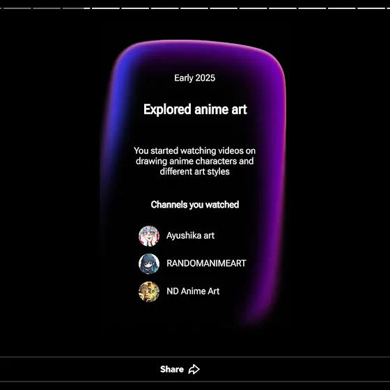Jump to the third fully white progress segment
This screenshot has width=390, height=390.
tap(165, 8)
